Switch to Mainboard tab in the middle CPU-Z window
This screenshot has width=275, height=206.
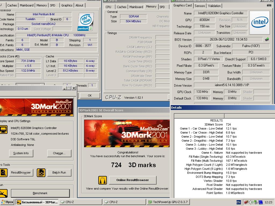[136, 7]
